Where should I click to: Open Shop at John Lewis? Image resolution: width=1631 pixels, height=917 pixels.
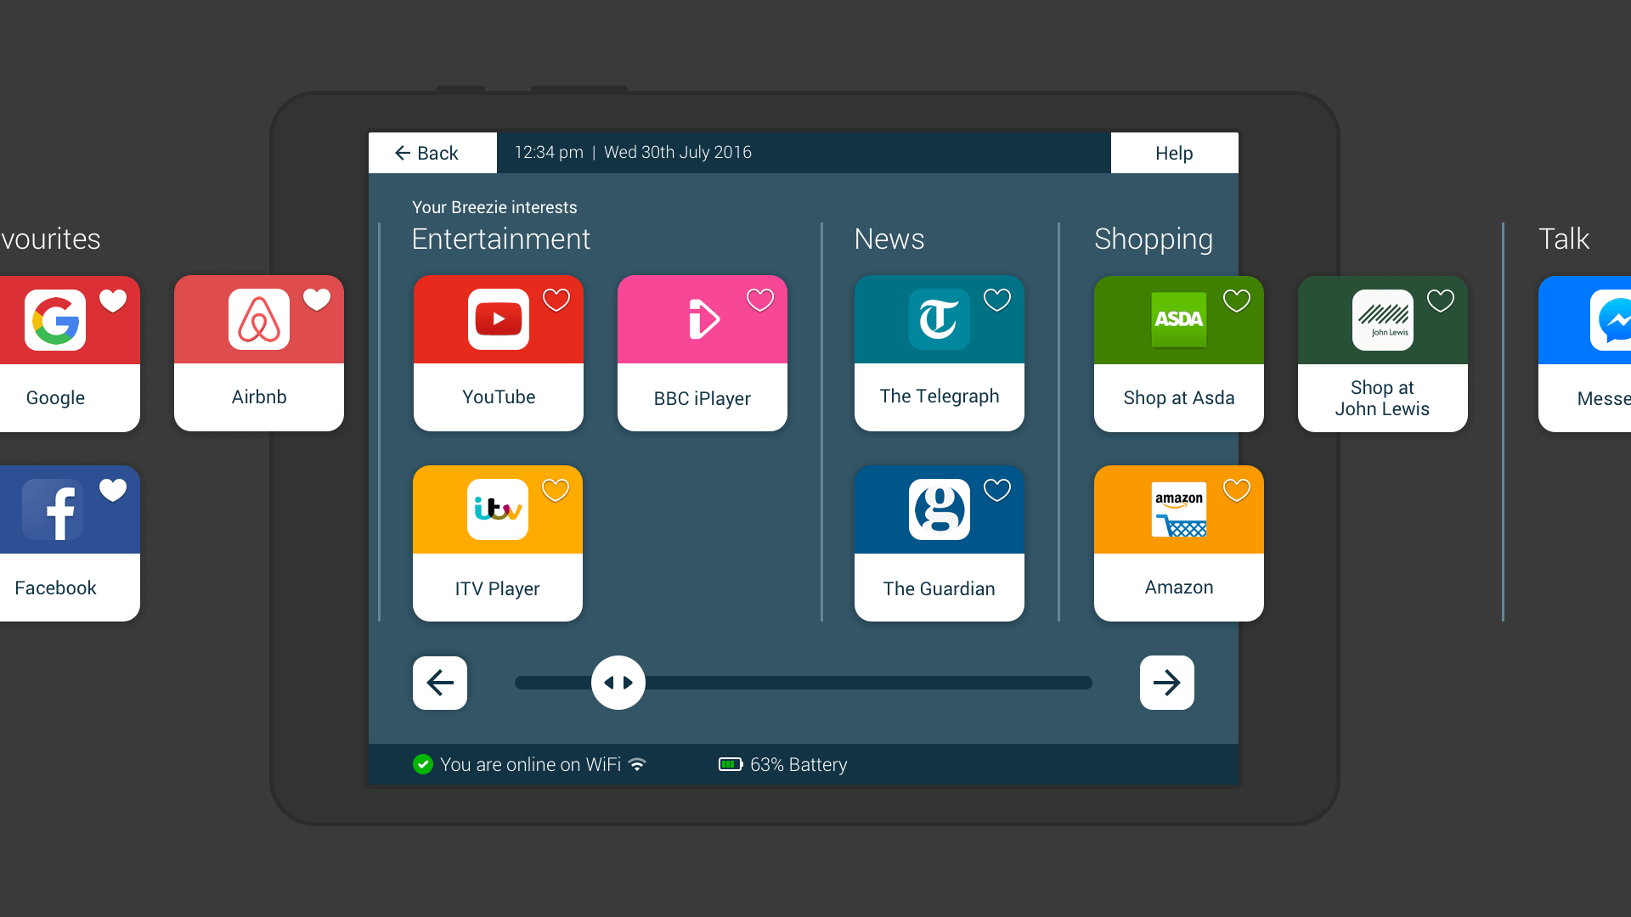1382,352
